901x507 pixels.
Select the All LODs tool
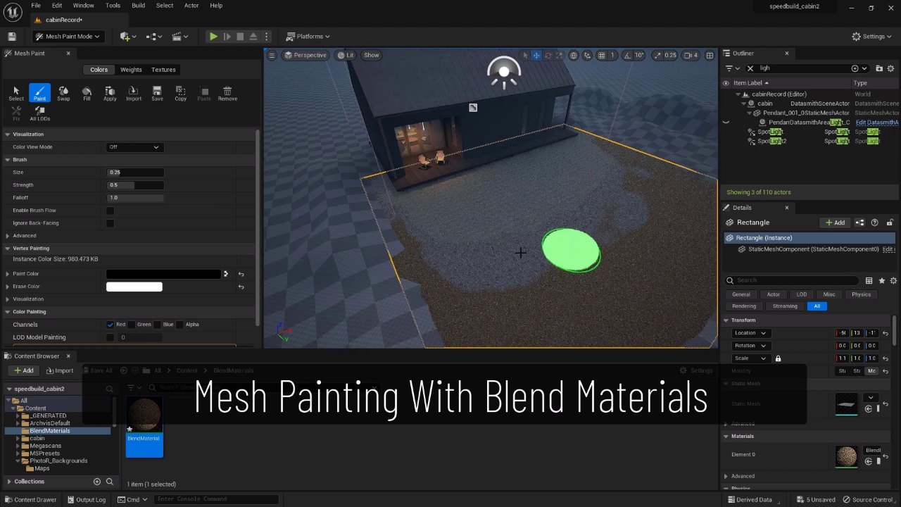pos(39,114)
